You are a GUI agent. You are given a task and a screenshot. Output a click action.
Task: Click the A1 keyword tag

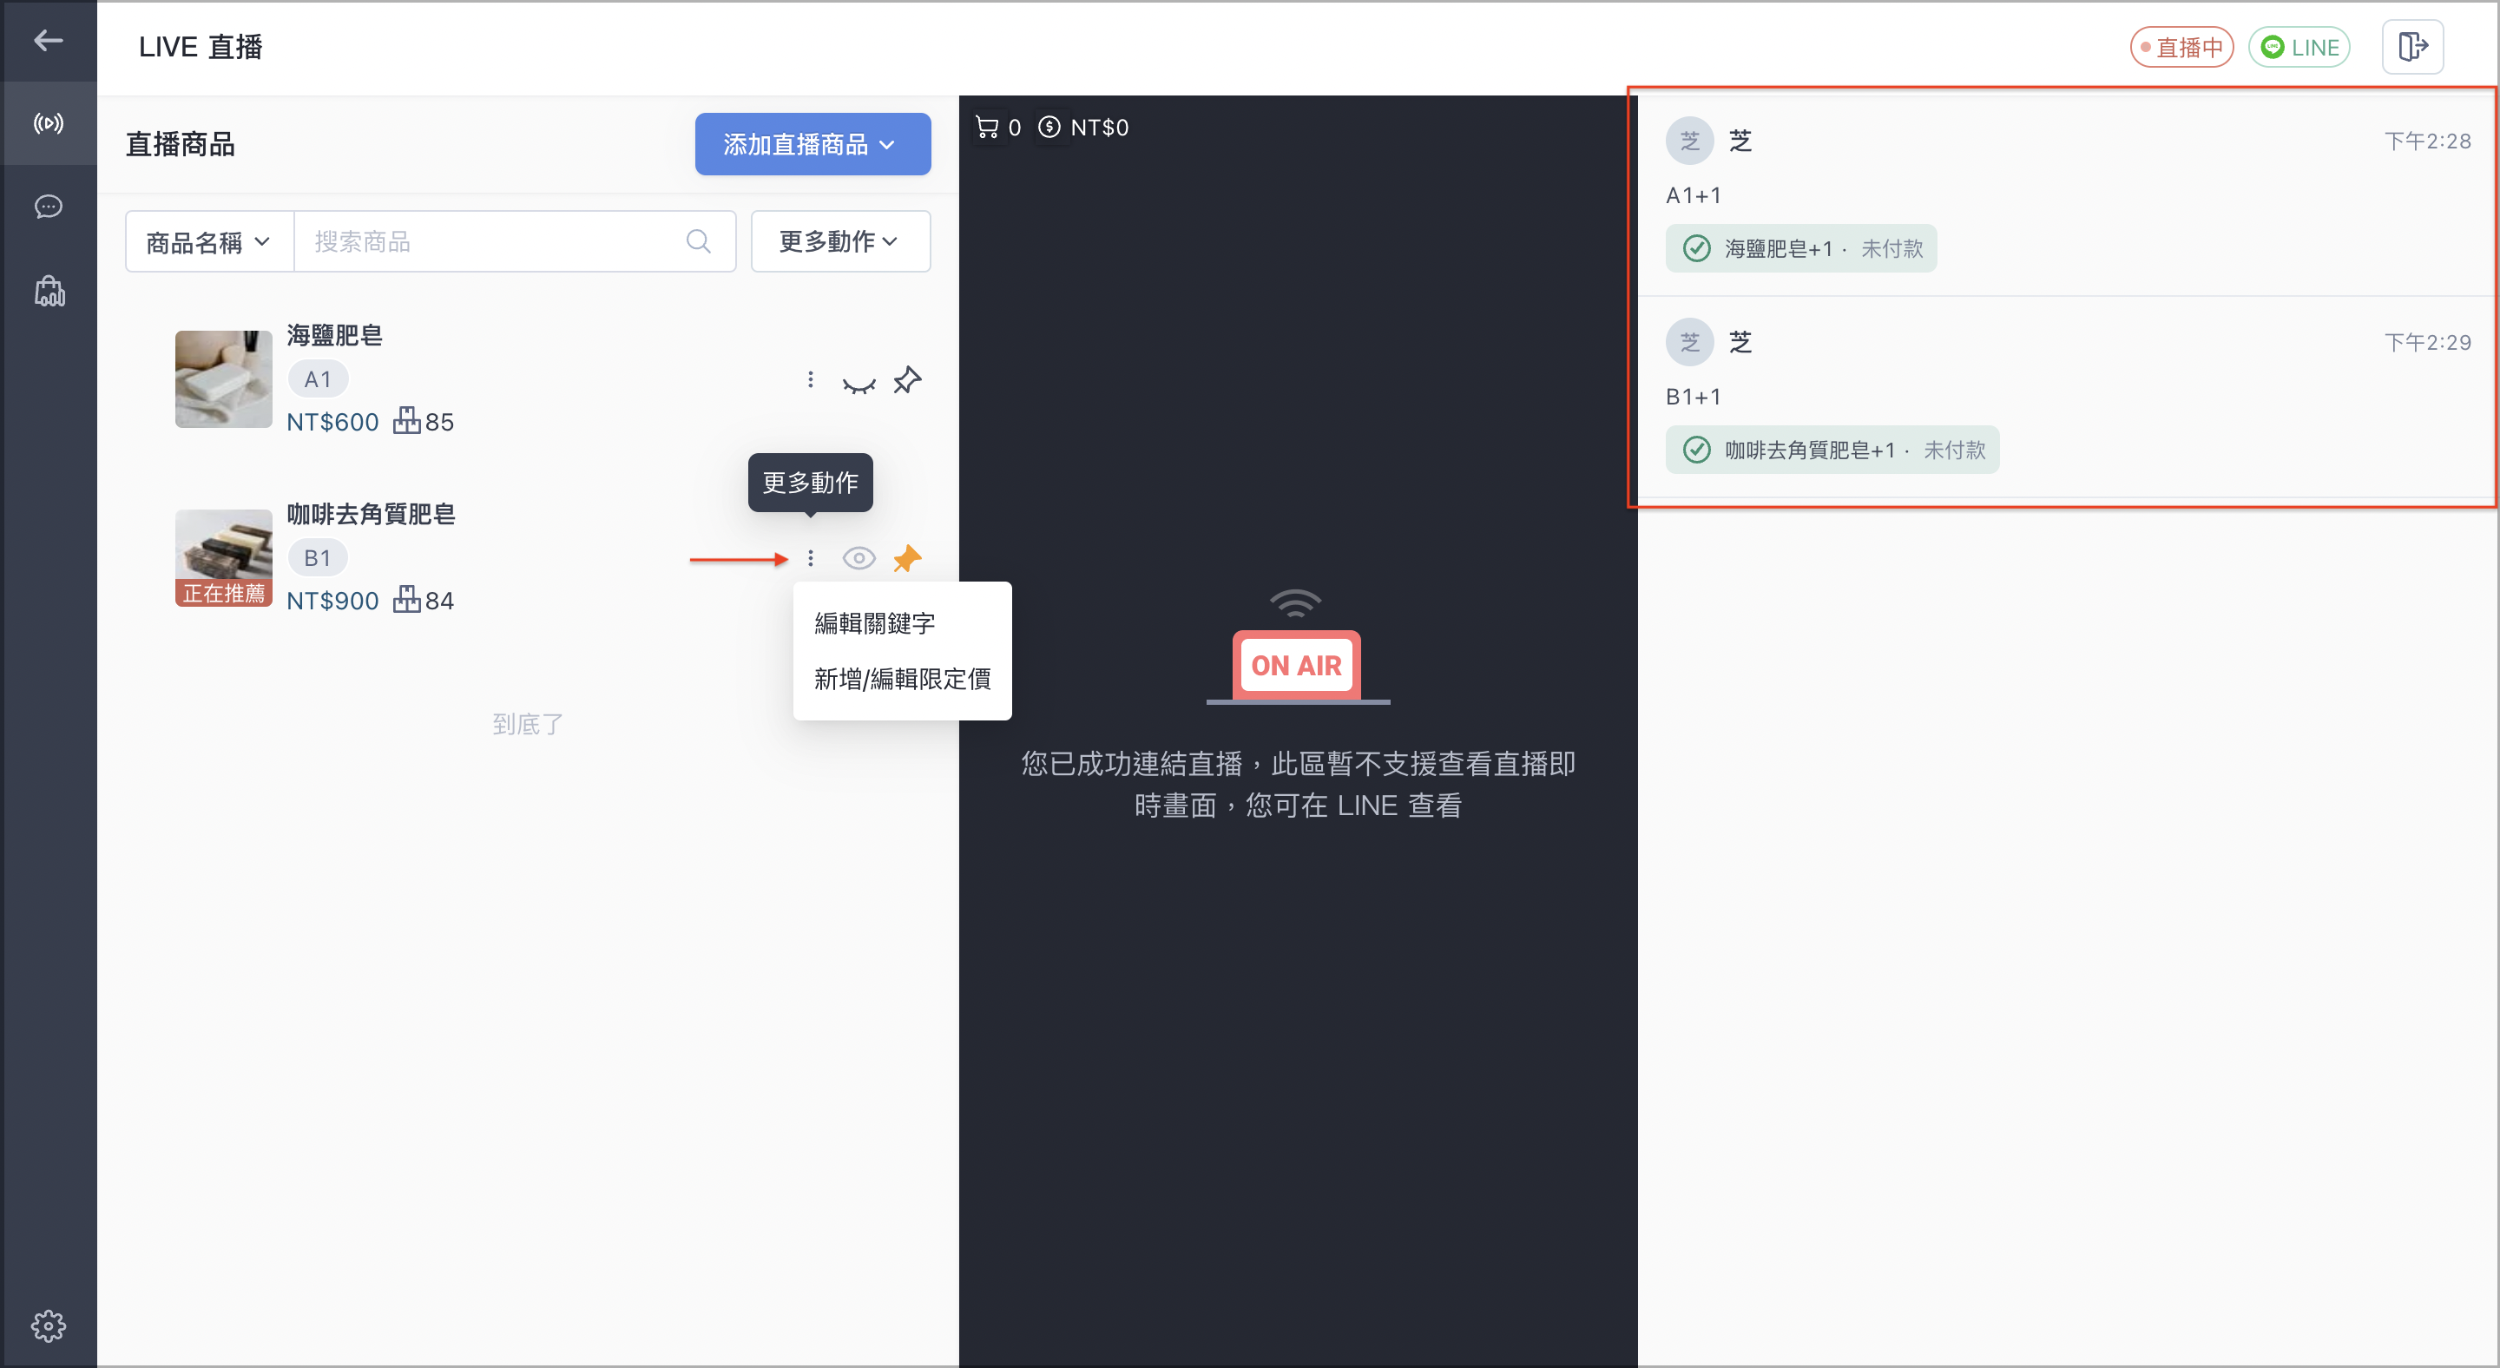[x=318, y=379]
